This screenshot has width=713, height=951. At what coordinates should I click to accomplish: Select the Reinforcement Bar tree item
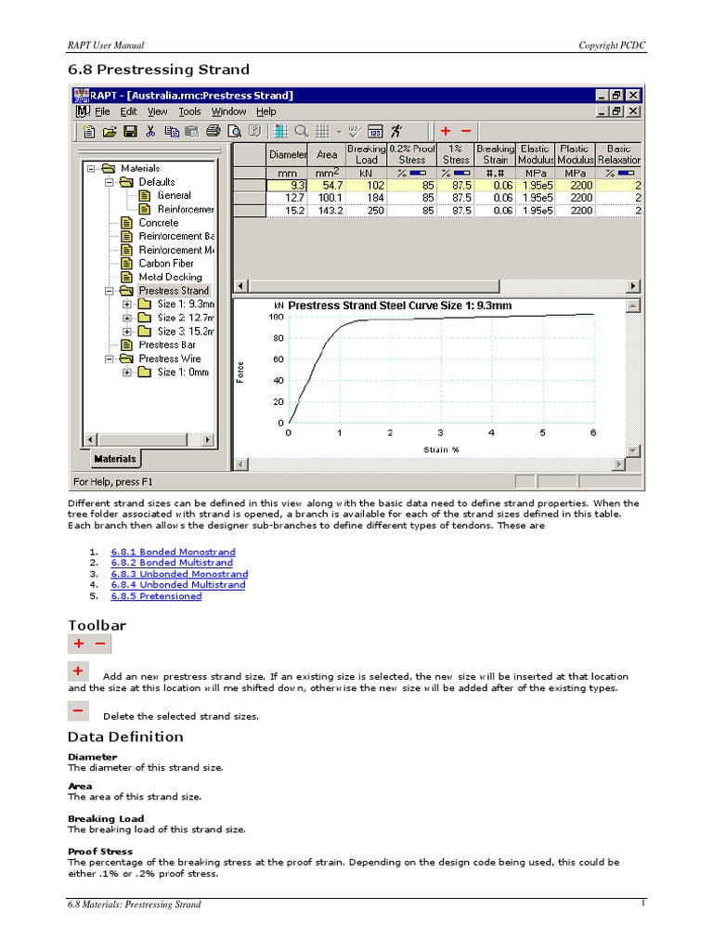(175, 236)
